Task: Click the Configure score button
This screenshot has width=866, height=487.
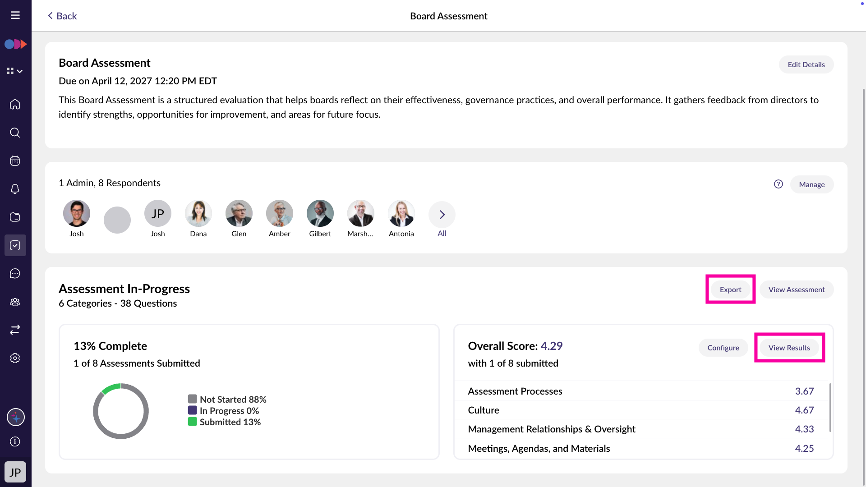Action: coord(723,348)
